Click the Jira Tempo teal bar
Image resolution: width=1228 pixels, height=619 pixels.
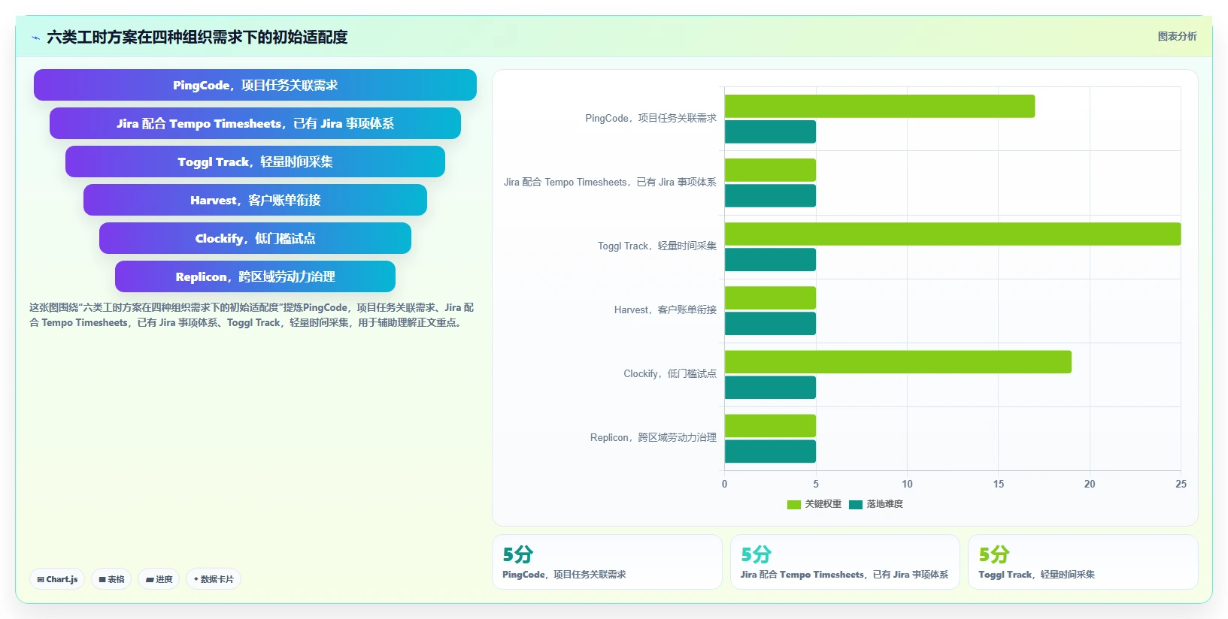point(770,195)
